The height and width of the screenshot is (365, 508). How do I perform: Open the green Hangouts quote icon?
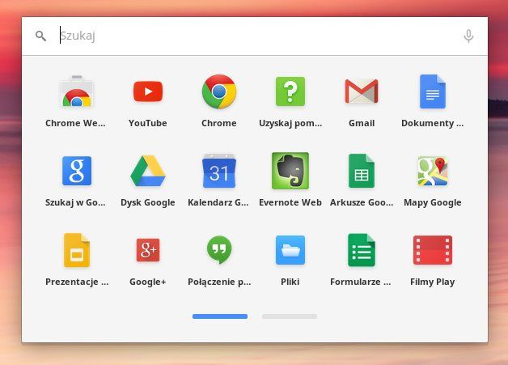click(219, 250)
